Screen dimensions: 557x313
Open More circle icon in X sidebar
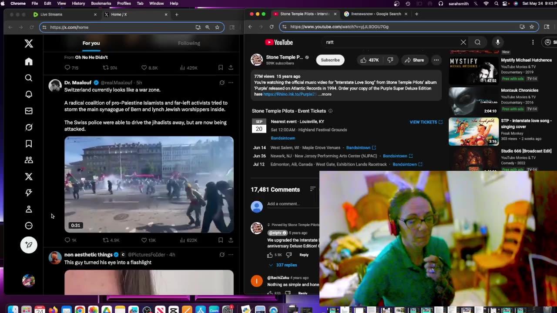click(29, 226)
